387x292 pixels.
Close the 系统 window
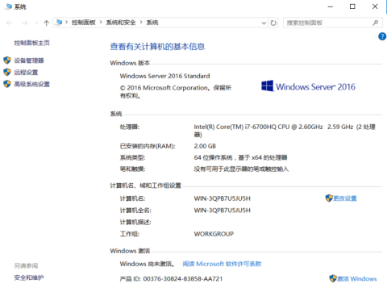(375, 6)
